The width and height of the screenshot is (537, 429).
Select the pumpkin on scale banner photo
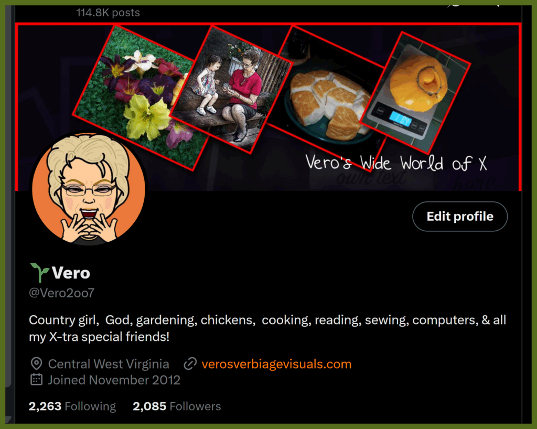click(x=415, y=92)
